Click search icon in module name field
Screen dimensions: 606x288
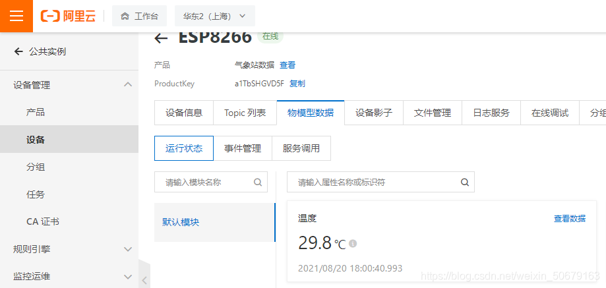click(x=258, y=182)
